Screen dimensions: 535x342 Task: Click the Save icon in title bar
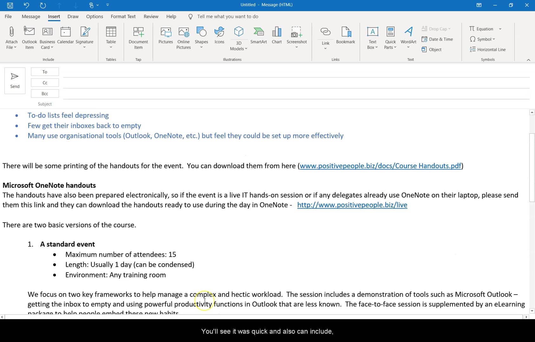pyautogui.click(x=10, y=5)
